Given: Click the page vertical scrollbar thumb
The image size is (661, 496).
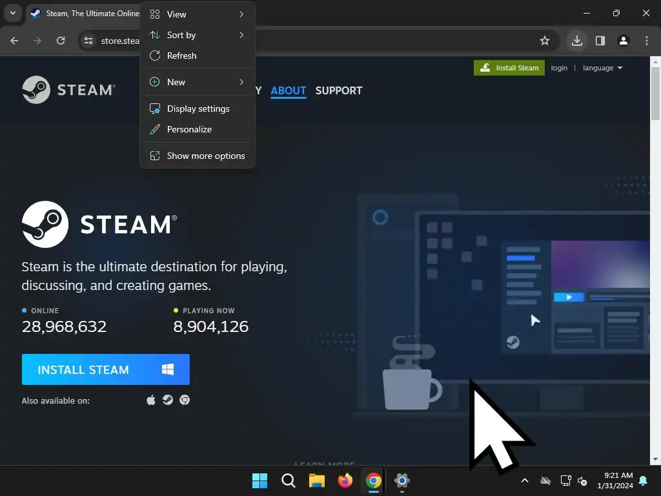Looking at the screenshot, I should [x=656, y=94].
